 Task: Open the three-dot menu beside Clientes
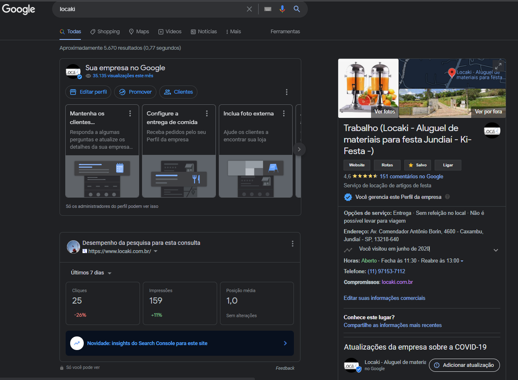click(287, 92)
